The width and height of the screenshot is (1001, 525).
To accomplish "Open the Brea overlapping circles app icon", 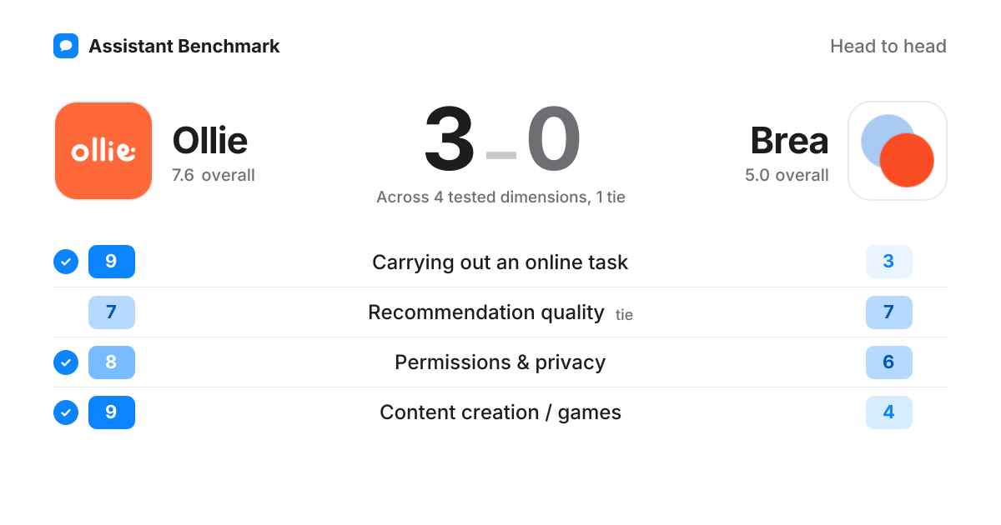I will pos(898,151).
